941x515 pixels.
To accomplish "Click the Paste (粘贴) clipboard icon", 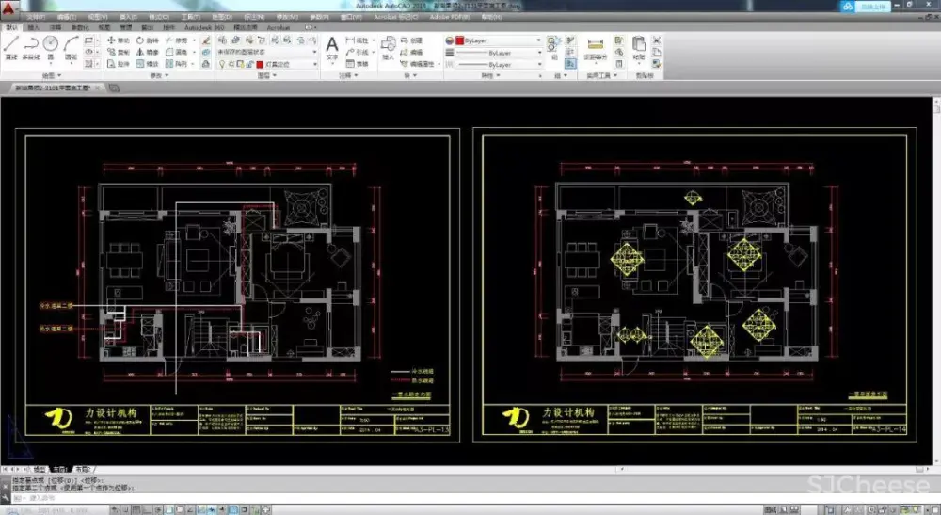I will tap(638, 45).
